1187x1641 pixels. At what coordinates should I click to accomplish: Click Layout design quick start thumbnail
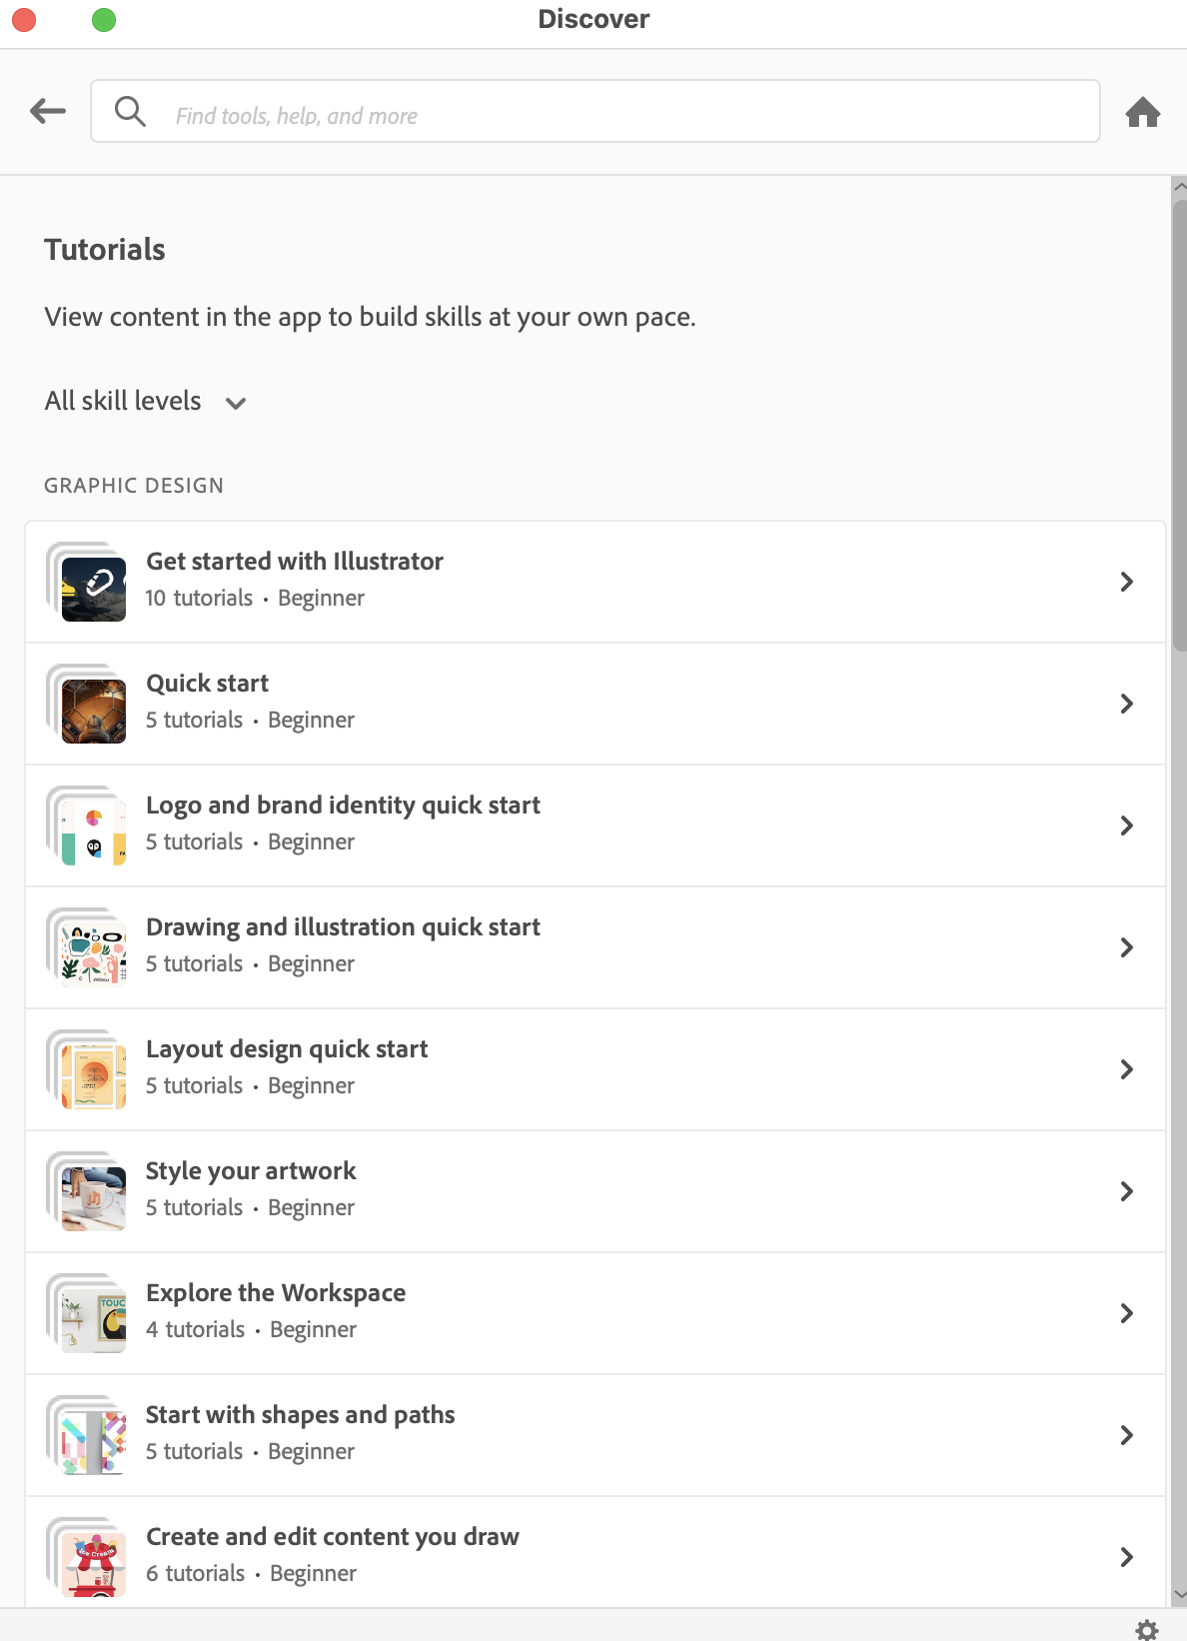coord(92,1074)
